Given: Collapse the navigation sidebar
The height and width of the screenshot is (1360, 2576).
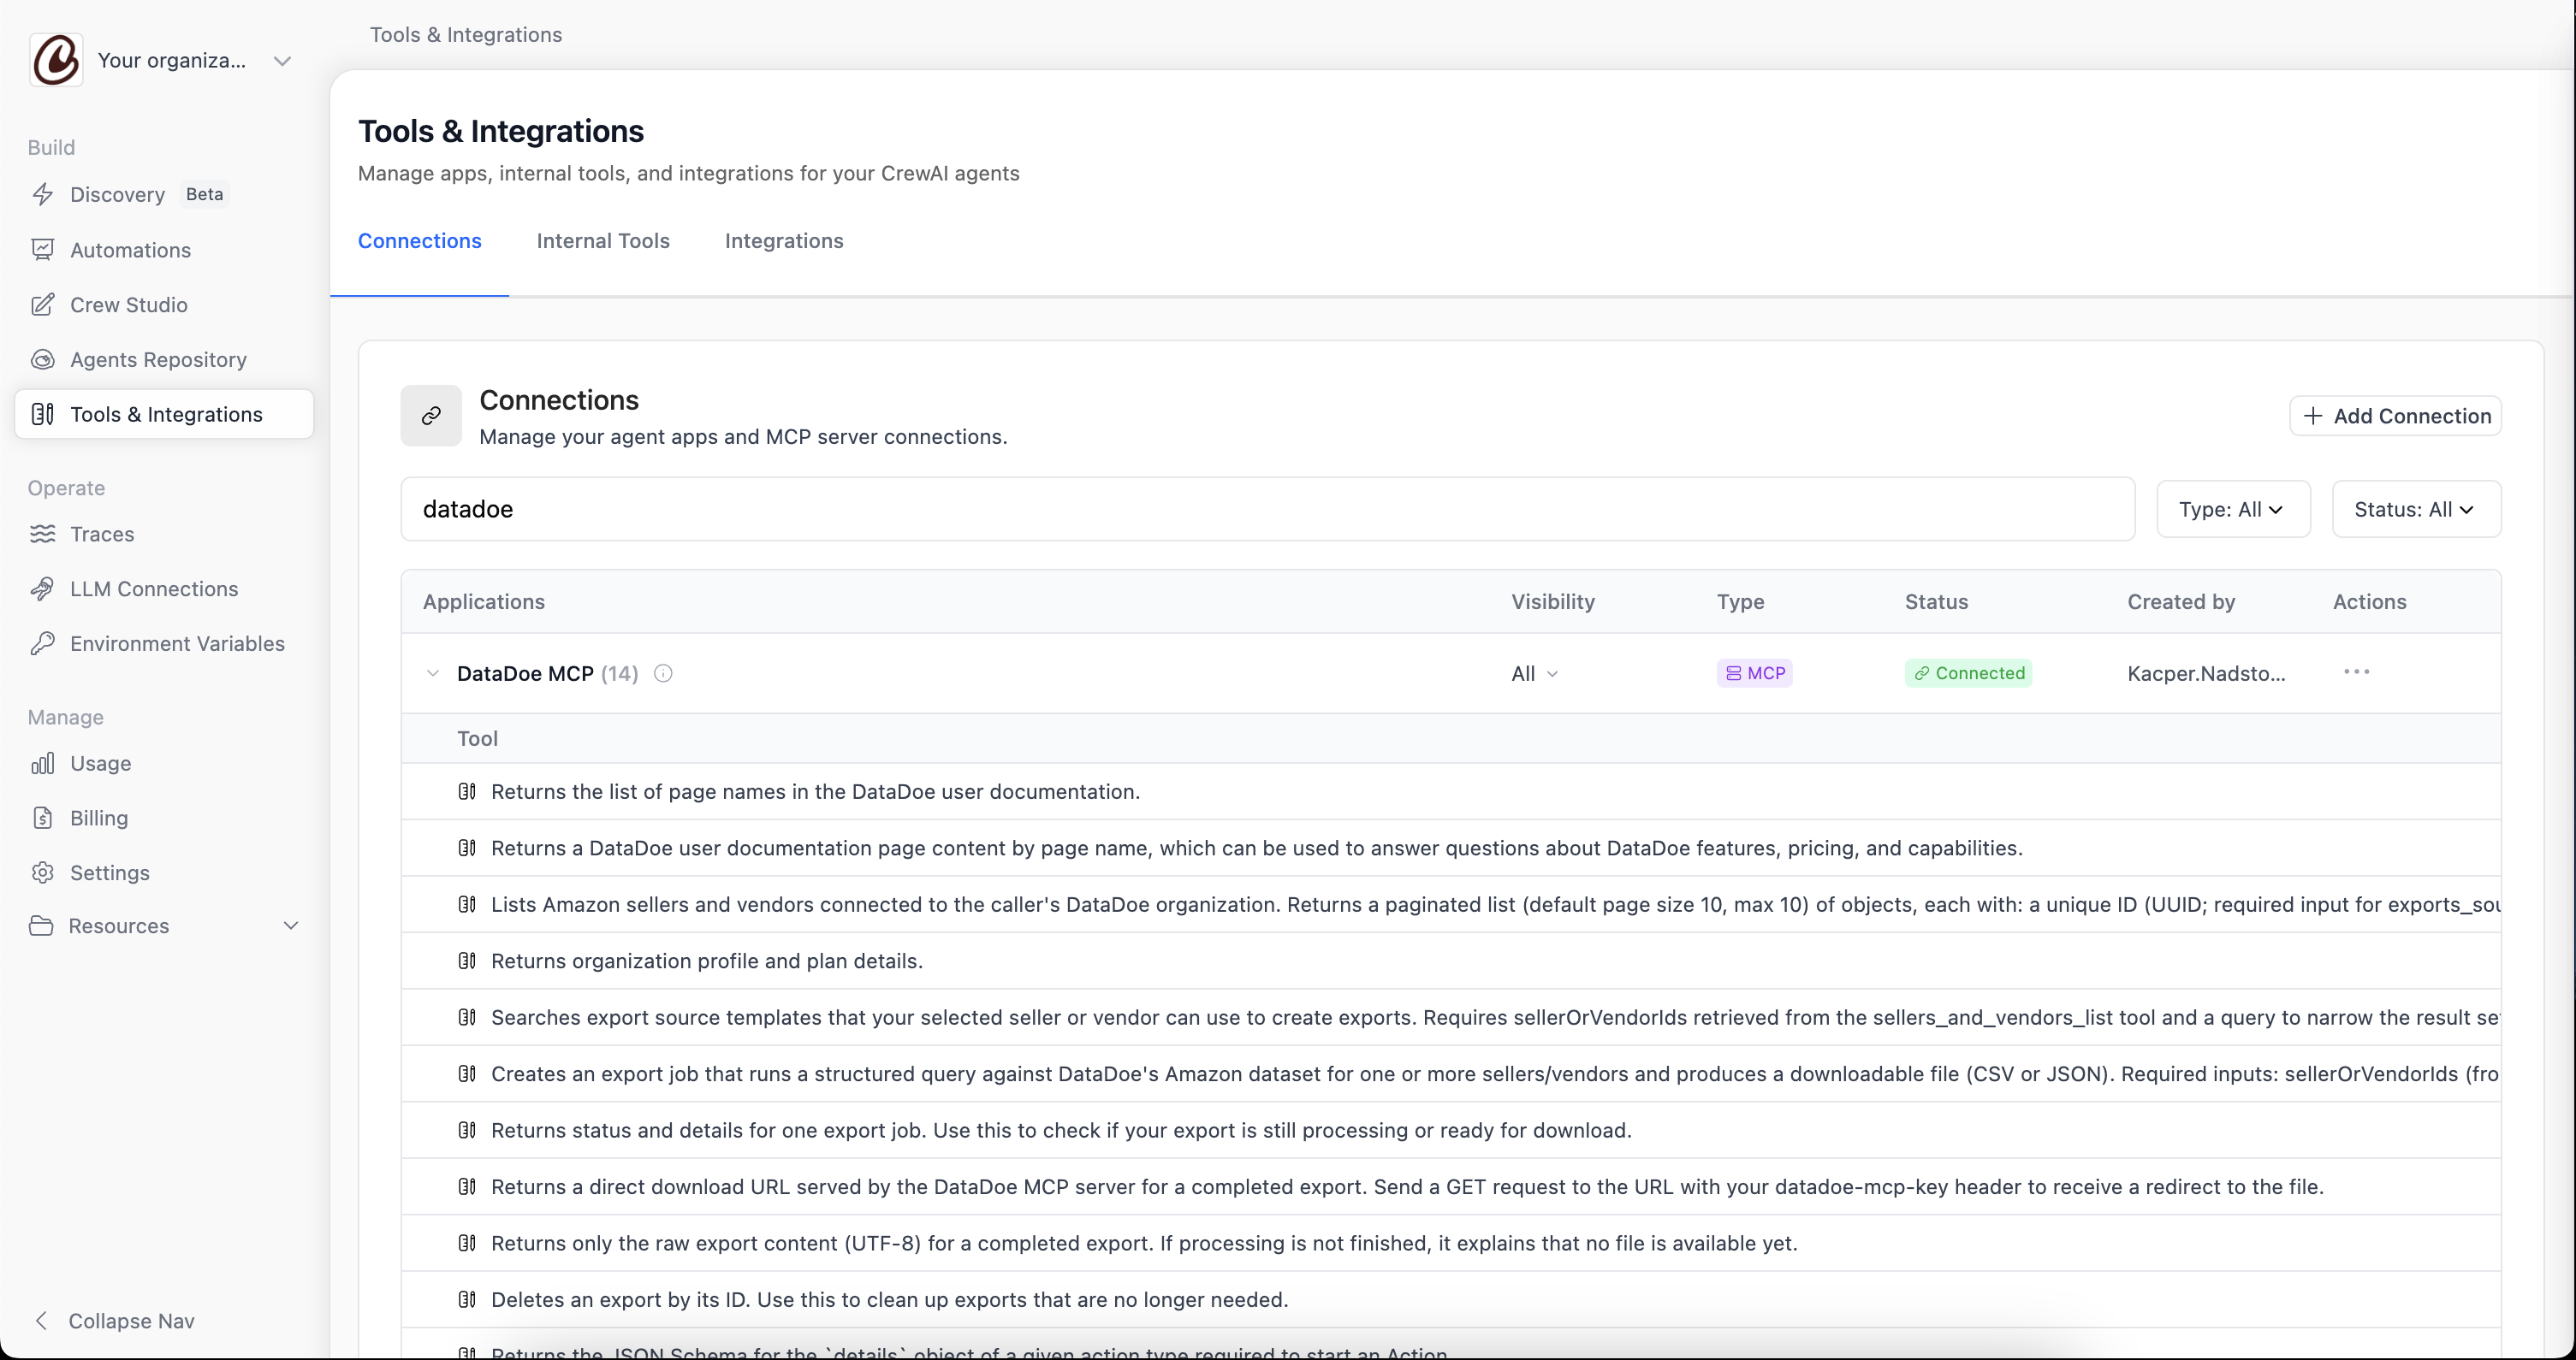Looking at the screenshot, I should 115,1321.
